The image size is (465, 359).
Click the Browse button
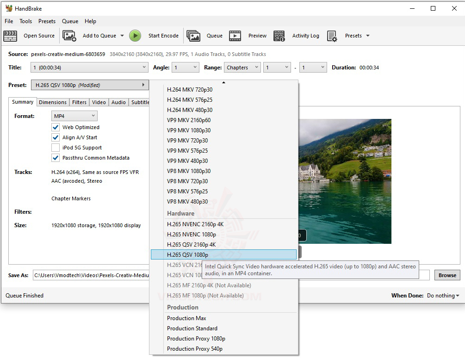[447, 275]
